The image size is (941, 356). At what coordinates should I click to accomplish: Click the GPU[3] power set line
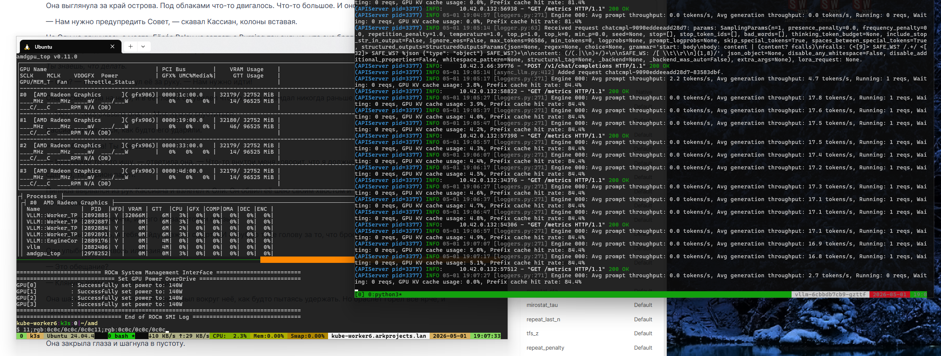click(99, 304)
